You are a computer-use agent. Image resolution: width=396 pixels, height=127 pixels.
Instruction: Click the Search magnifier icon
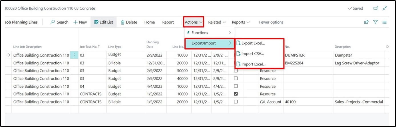[53, 22]
